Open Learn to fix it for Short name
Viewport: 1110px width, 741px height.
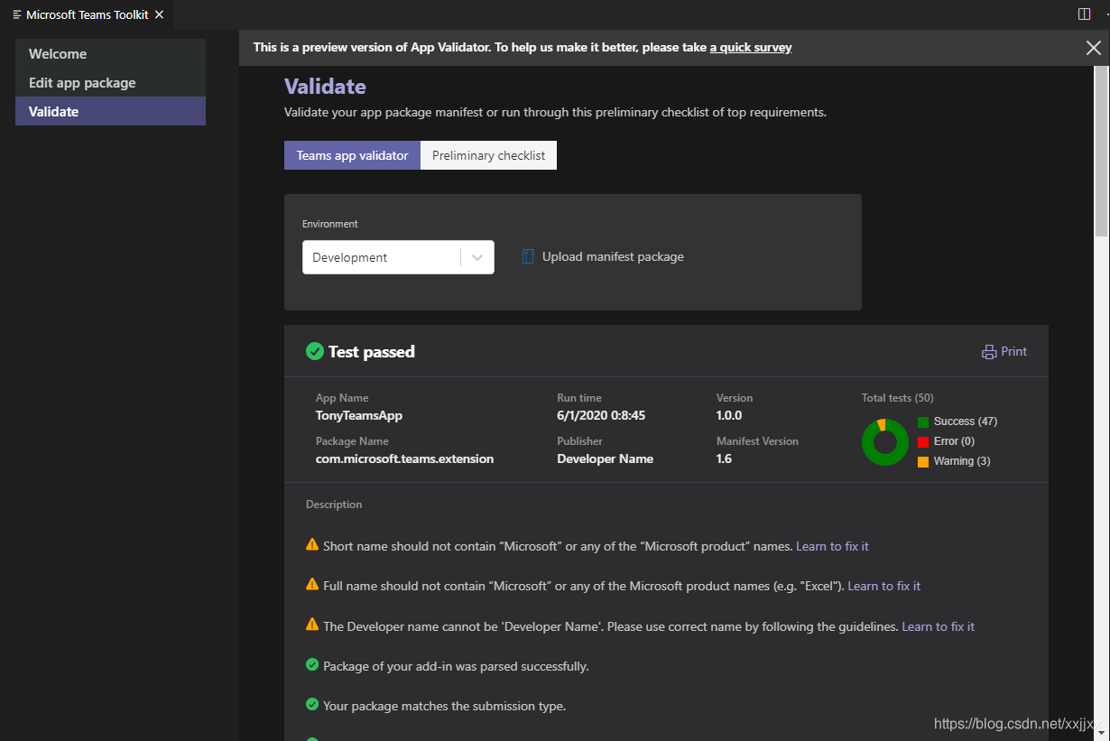click(x=832, y=546)
